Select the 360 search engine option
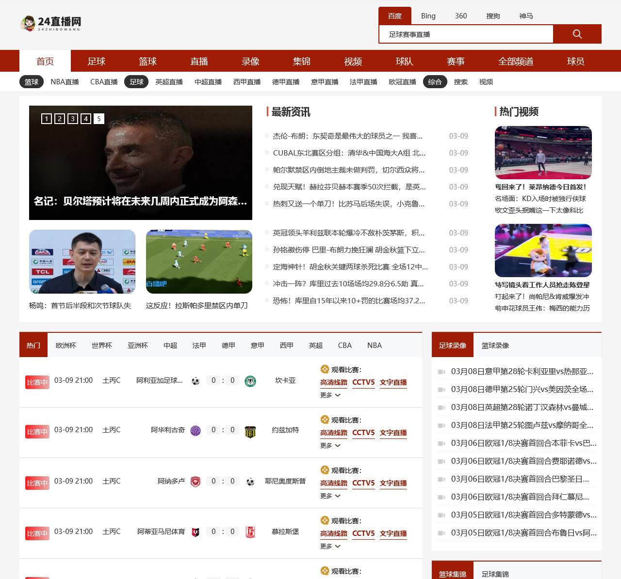 click(461, 16)
